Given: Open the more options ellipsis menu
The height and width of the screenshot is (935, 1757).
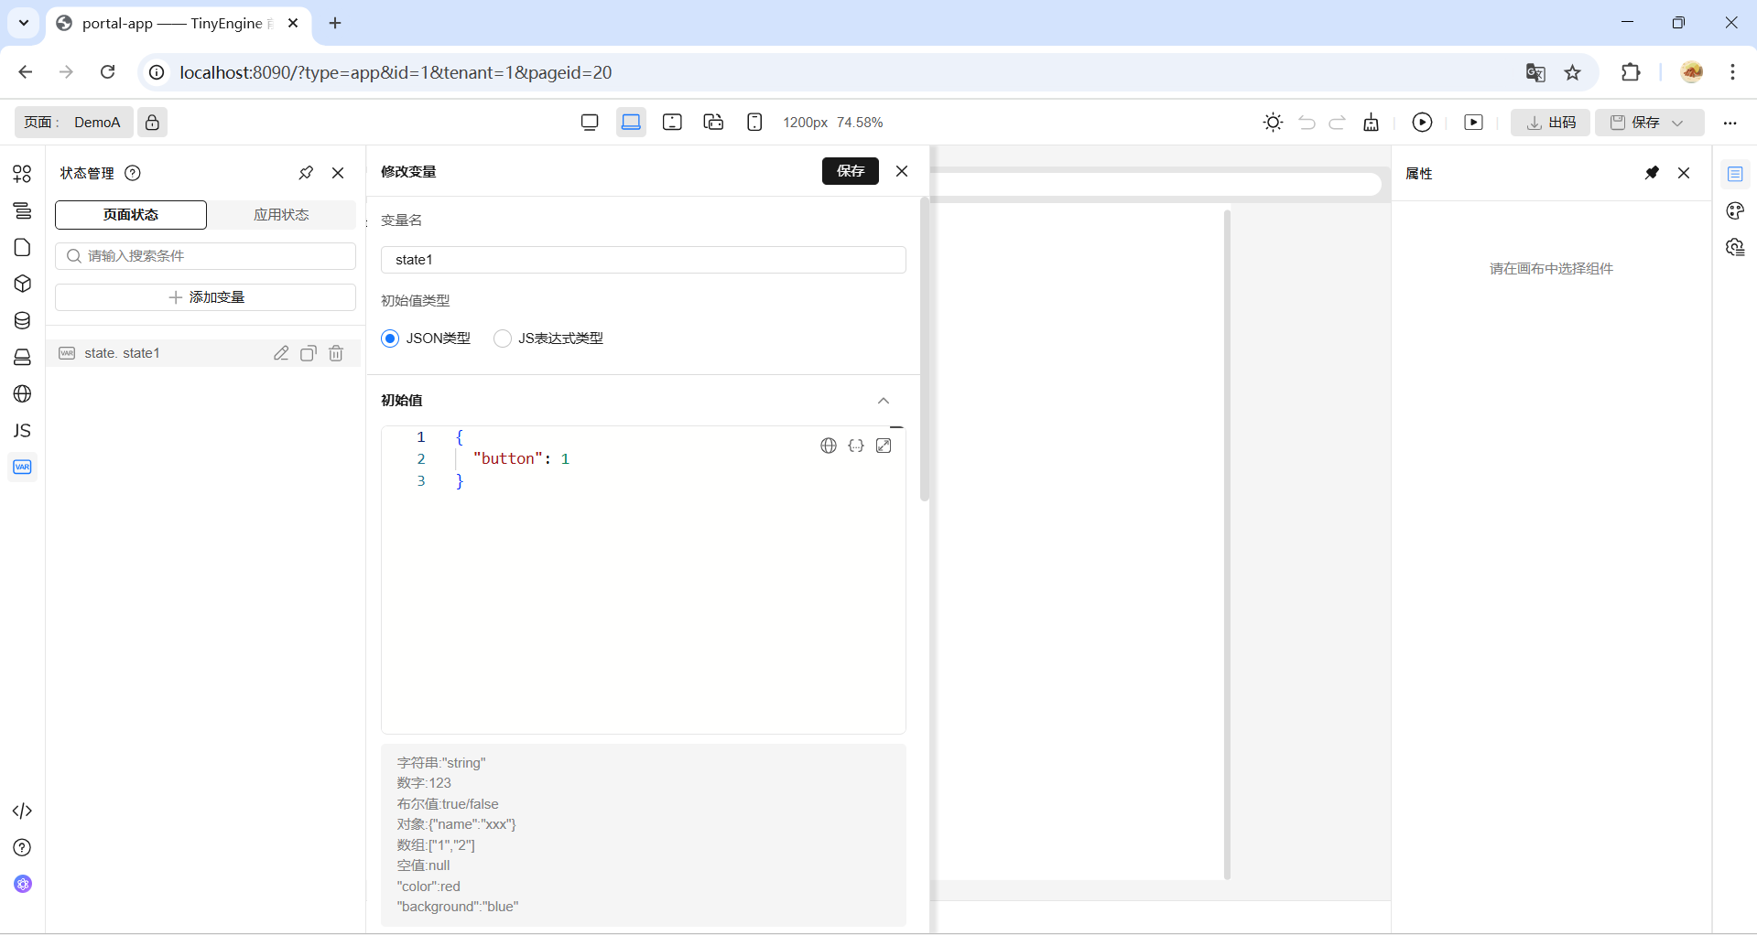Looking at the screenshot, I should click(x=1730, y=123).
